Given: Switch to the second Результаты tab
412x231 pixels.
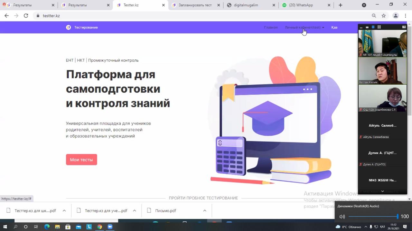Looking at the screenshot, I should click(84, 5).
